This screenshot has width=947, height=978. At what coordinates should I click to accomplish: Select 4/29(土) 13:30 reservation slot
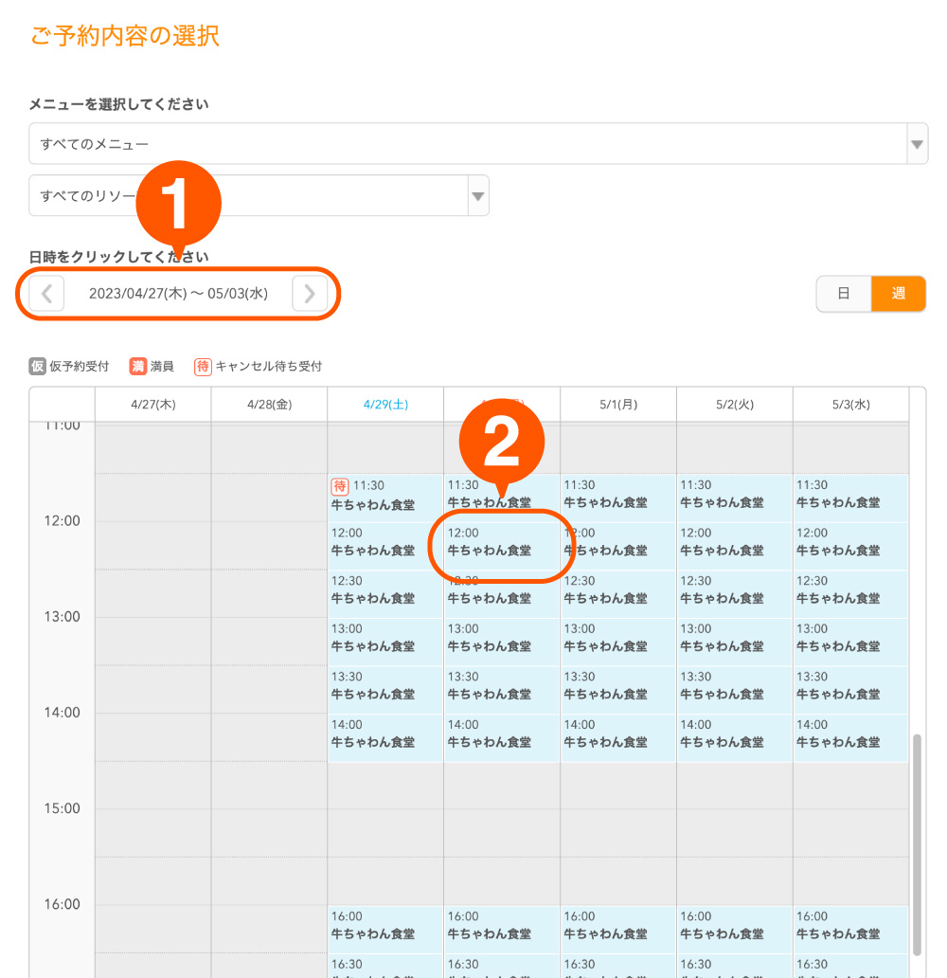[384, 686]
